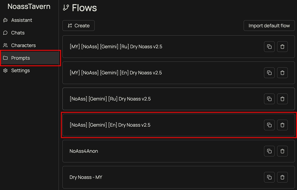Duplicate the NoAss4Anon flow
This screenshot has height=190, width=297.
pos(269,151)
